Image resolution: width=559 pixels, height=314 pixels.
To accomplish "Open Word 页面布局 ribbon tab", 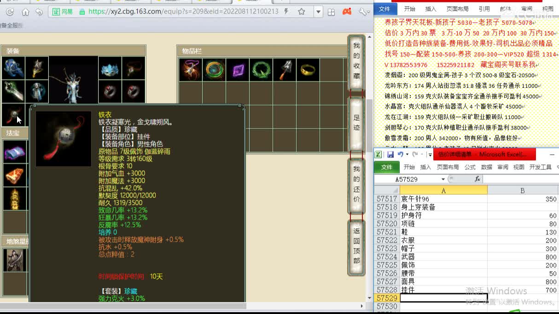I will 457,9.
